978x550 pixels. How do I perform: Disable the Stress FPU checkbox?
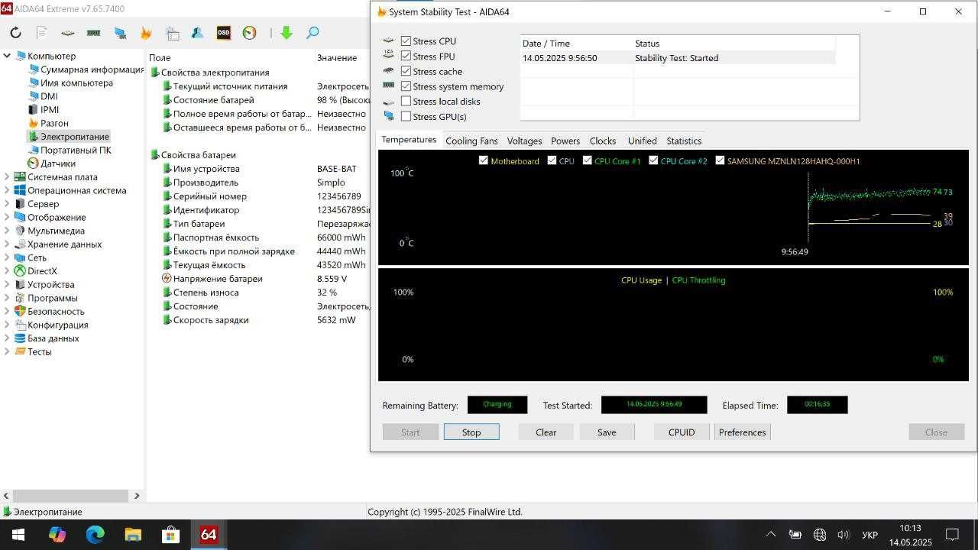[406, 56]
